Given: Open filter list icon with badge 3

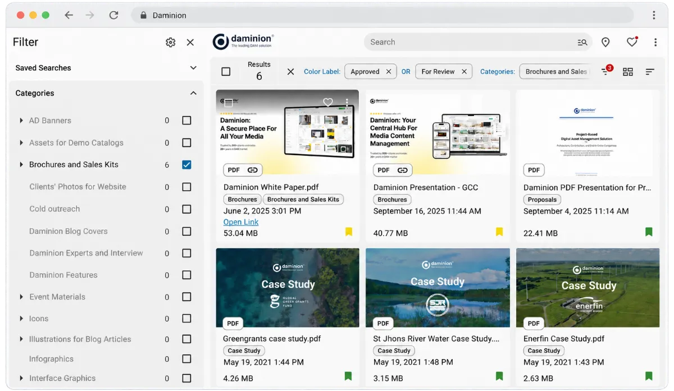Looking at the screenshot, I should 606,71.
